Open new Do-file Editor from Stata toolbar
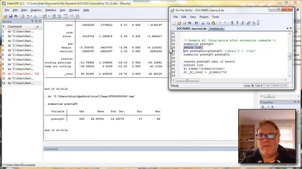 tap(44, 16)
